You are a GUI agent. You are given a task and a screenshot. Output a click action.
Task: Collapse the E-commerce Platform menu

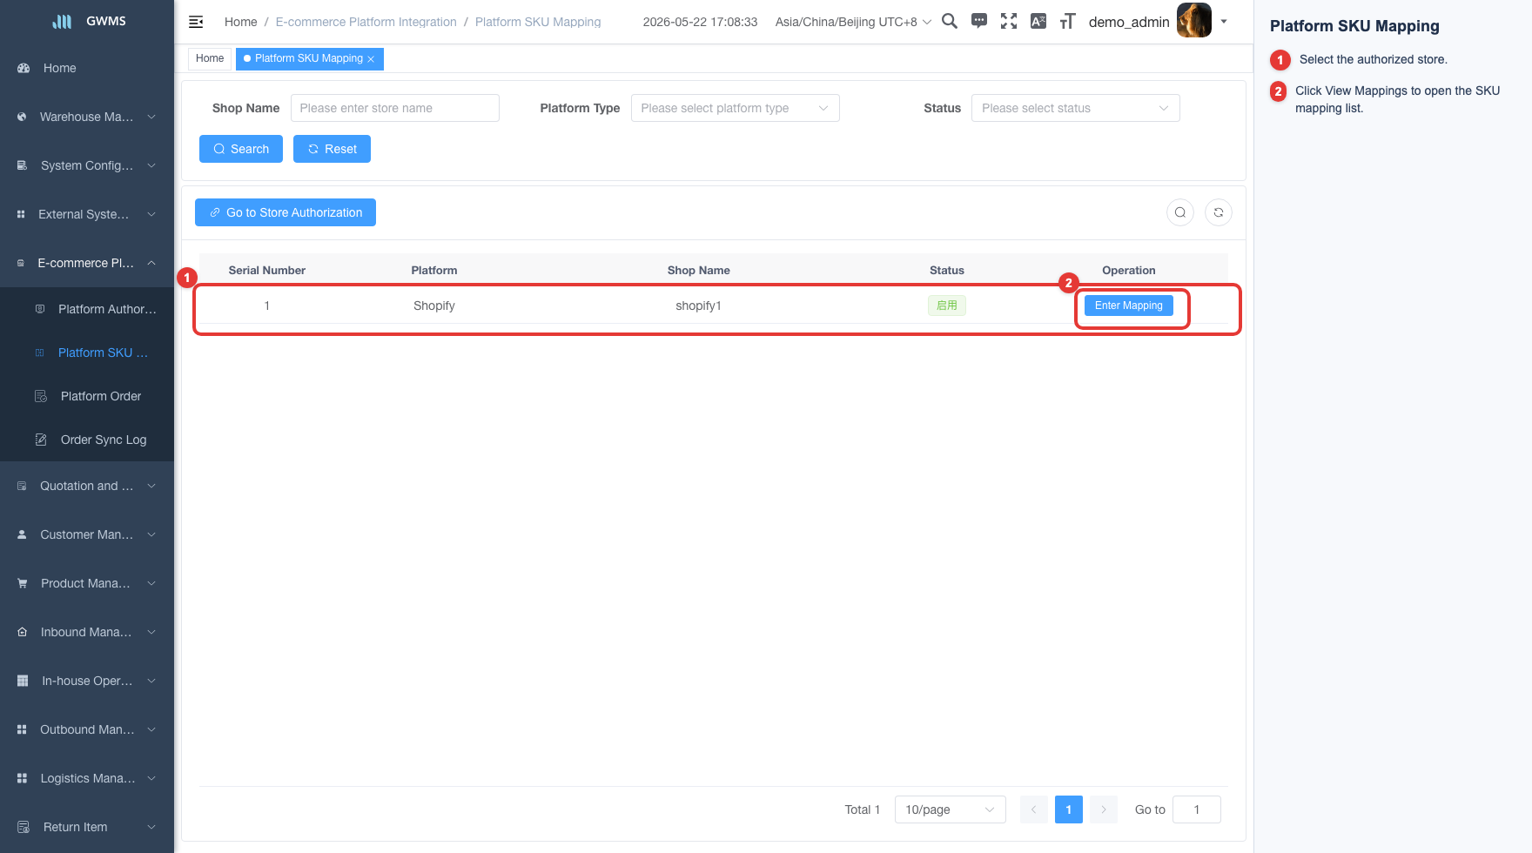click(x=87, y=263)
